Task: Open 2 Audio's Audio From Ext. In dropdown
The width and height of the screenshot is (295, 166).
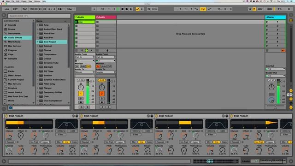Action: [106, 57]
